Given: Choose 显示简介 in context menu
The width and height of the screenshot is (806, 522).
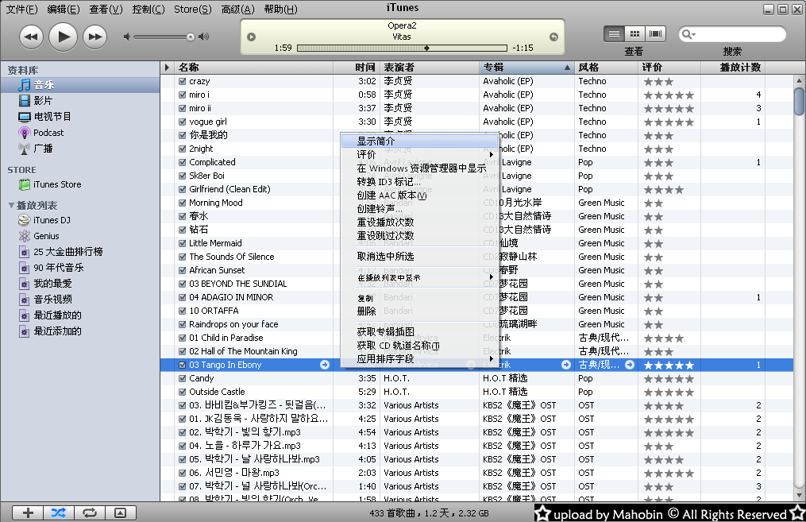Looking at the screenshot, I should (x=419, y=141).
